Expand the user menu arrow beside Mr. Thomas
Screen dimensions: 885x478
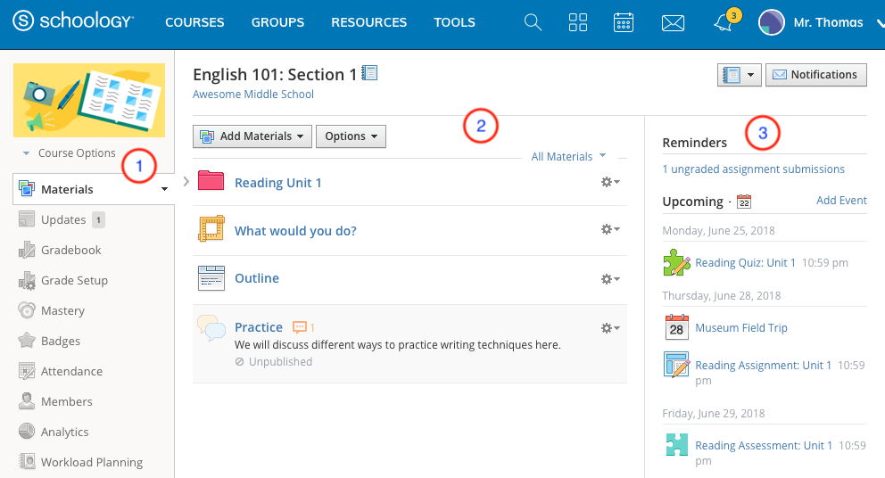(880, 23)
